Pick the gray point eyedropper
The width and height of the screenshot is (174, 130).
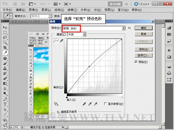[x=90, y=104]
